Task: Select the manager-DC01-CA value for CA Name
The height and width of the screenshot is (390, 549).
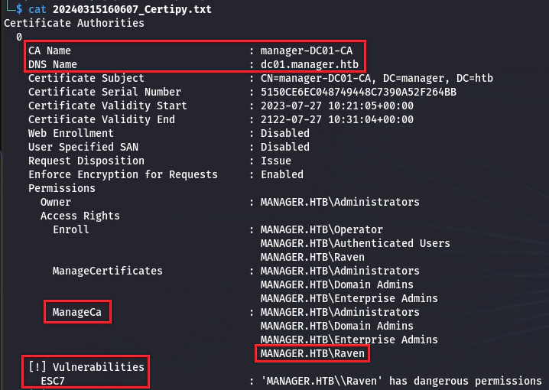Action: click(x=306, y=50)
